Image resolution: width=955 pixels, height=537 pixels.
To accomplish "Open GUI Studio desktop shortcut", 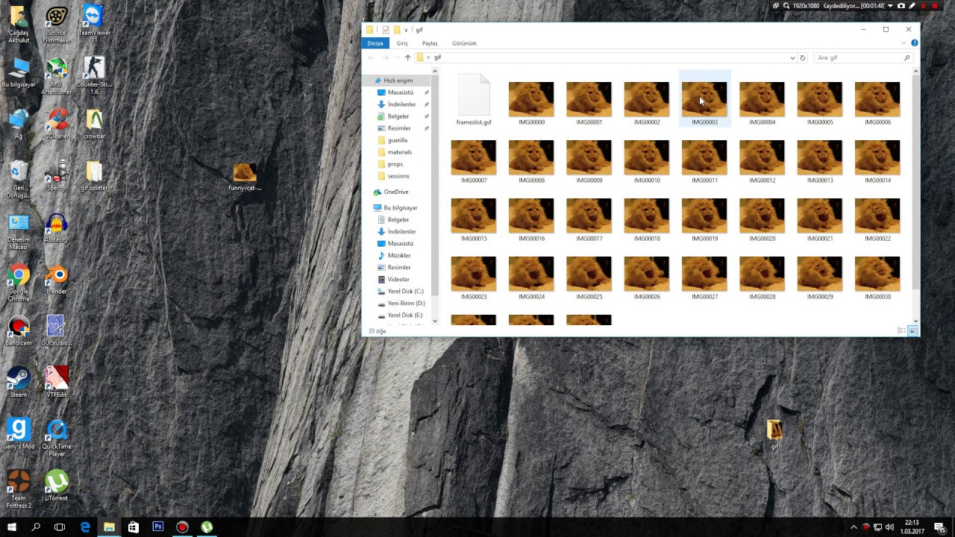I will coord(56,331).
